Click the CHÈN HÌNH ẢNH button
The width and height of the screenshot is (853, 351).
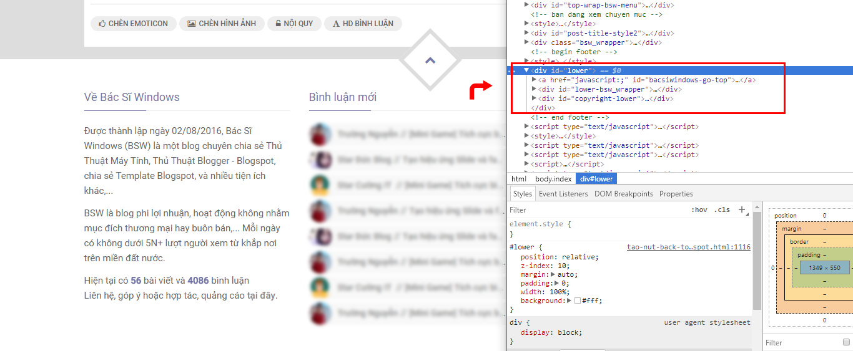click(x=222, y=24)
